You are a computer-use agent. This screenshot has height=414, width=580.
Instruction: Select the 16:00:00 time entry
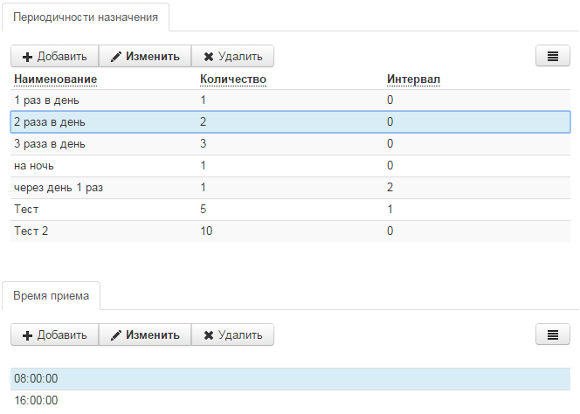[x=290, y=401]
